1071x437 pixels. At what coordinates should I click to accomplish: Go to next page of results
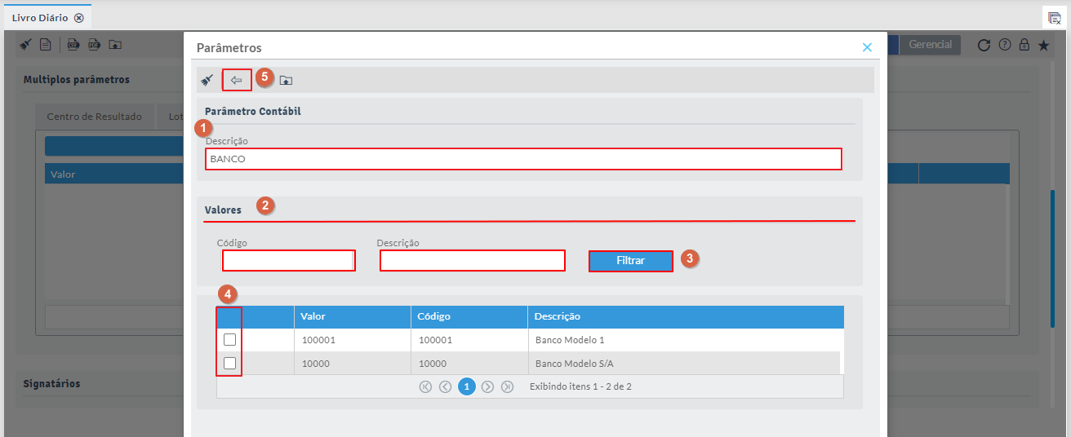coord(487,386)
